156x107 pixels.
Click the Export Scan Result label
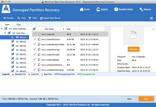[x=52, y=18]
